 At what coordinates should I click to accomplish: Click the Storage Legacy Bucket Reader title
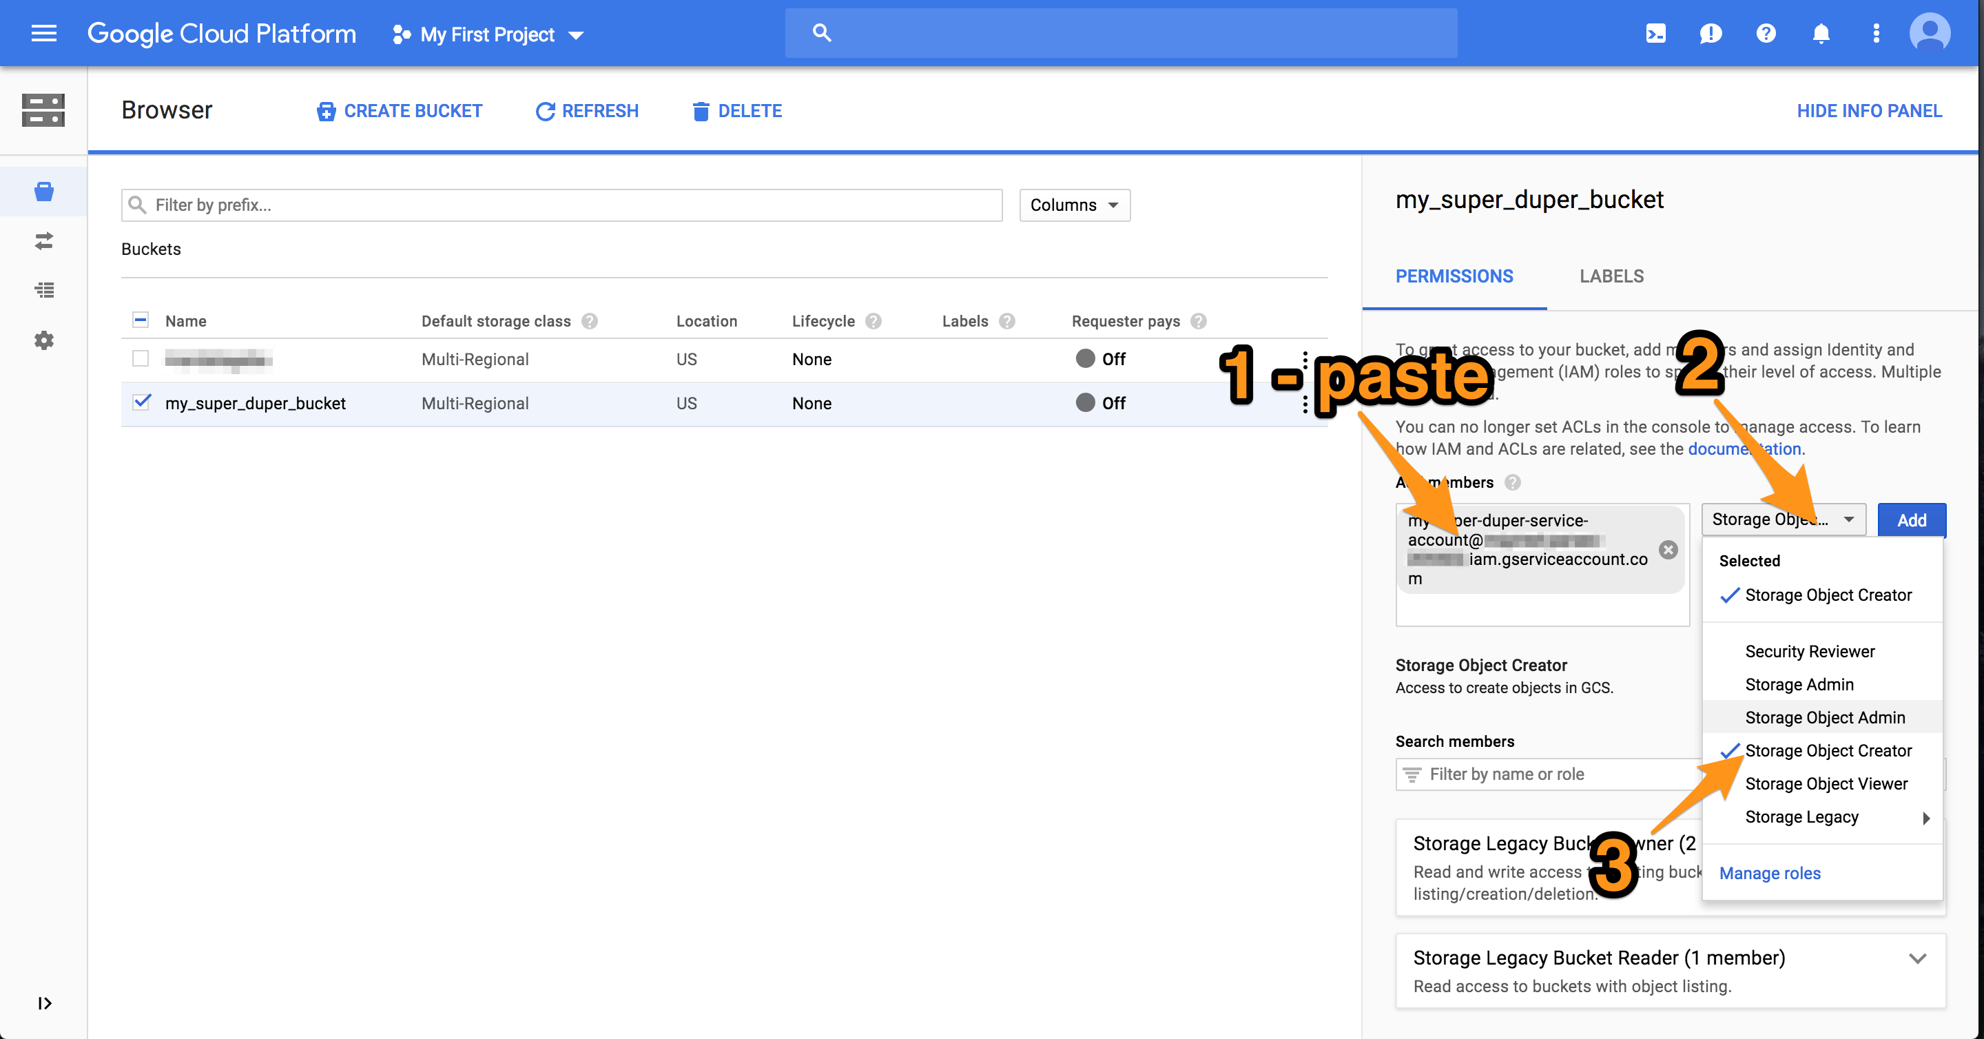pos(1599,958)
